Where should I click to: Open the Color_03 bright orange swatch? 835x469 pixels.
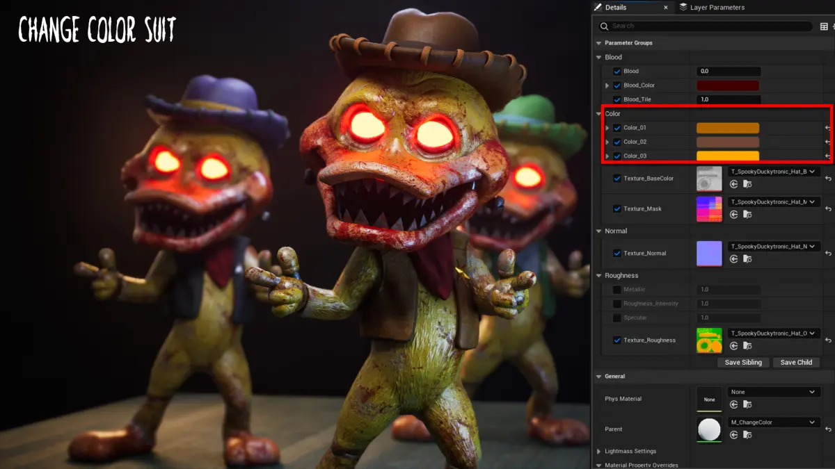pyautogui.click(x=728, y=156)
